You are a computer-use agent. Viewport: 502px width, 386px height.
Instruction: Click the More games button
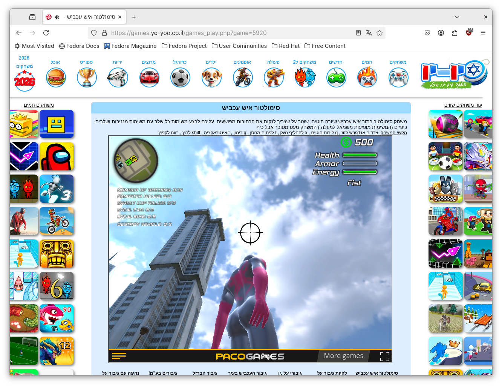coord(344,356)
